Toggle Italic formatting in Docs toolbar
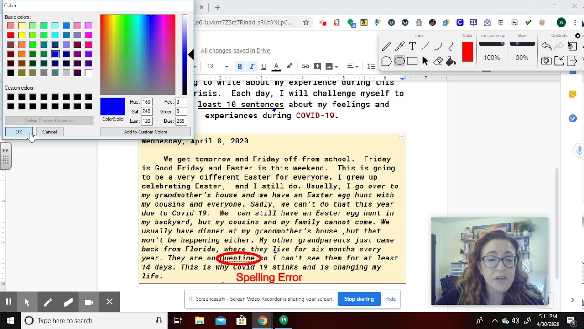This screenshot has height=329, width=584. pos(251,66)
